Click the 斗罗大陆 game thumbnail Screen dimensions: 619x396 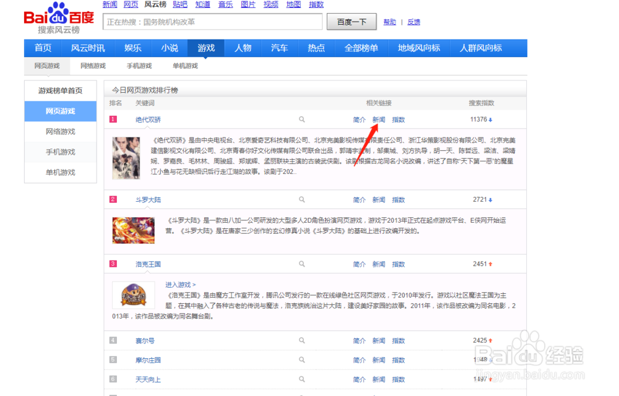tap(133, 230)
